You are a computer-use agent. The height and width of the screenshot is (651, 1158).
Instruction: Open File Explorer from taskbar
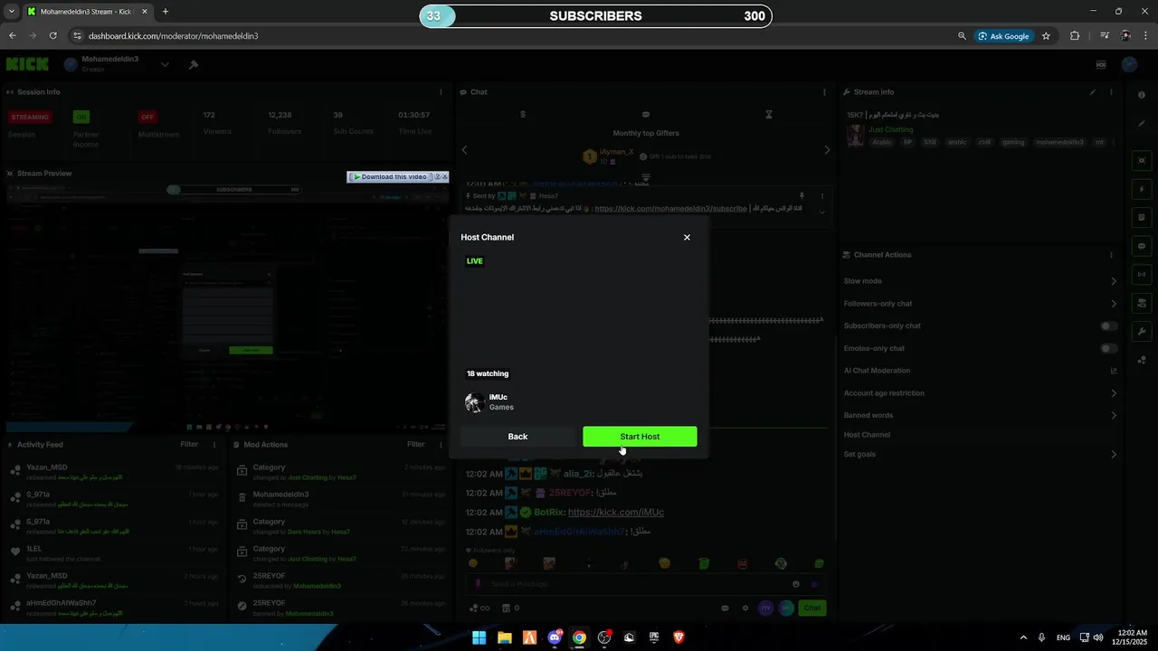[505, 637]
